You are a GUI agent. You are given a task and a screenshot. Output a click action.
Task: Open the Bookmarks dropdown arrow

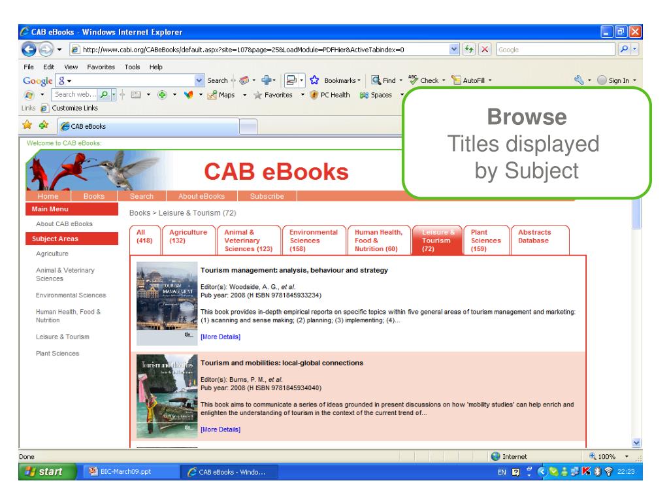tap(359, 80)
